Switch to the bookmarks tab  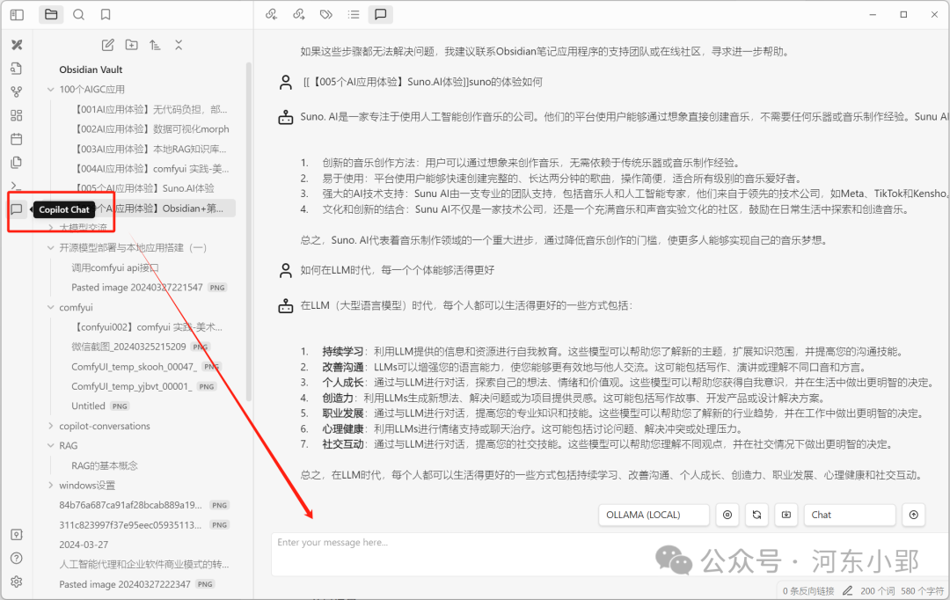pyautogui.click(x=106, y=14)
